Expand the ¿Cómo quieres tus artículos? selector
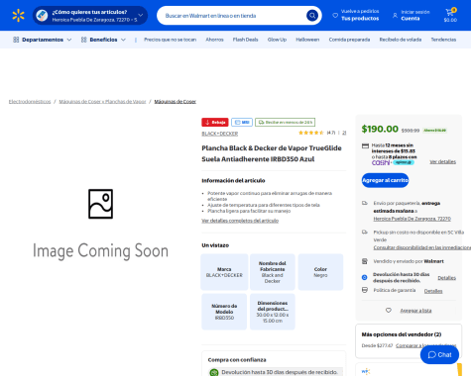 tap(90, 16)
